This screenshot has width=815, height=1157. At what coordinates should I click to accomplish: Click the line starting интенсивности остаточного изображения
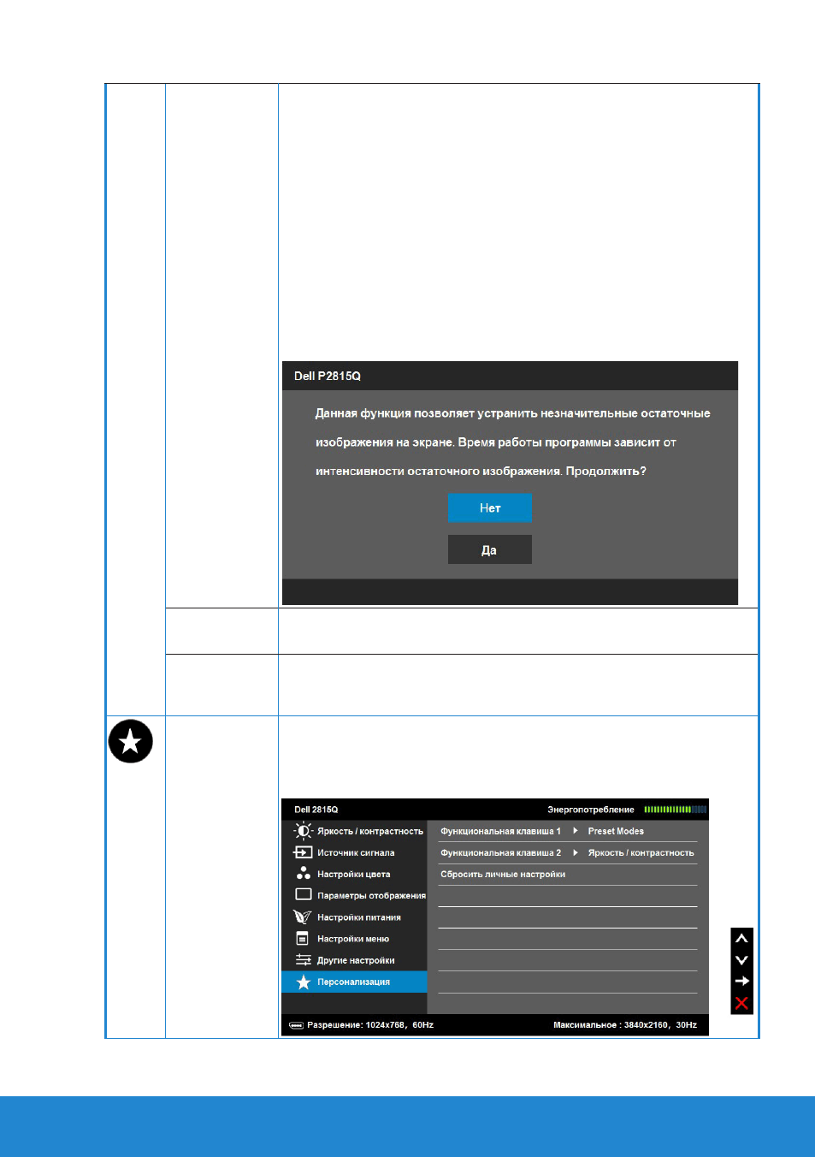click(x=481, y=472)
